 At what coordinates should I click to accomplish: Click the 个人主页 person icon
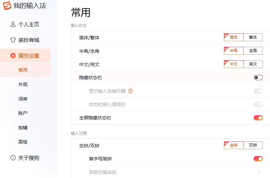[13, 24]
